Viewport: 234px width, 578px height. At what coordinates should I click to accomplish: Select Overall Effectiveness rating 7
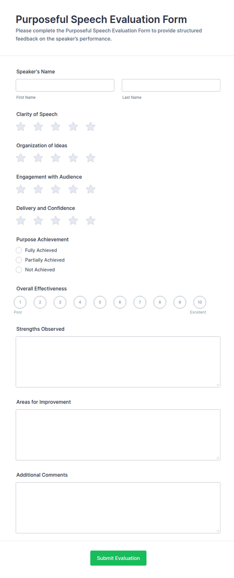click(x=140, y=302)
